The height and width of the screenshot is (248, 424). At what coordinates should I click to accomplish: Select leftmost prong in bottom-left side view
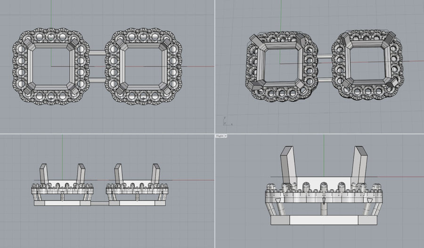(x=43, y=174)
